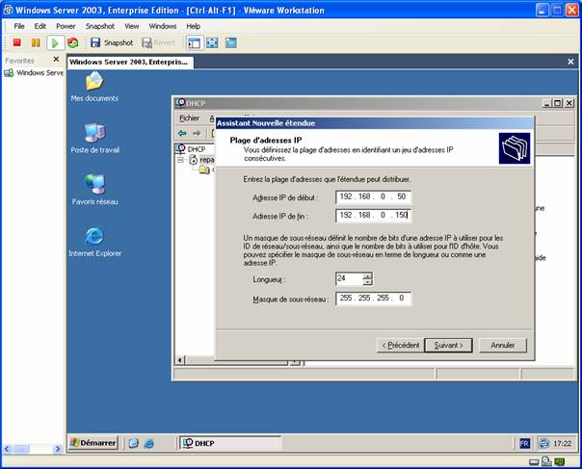The height and width of the screenshot is (469, 582).
Task: Go back with the Précédent button
Action: [401, 346]
